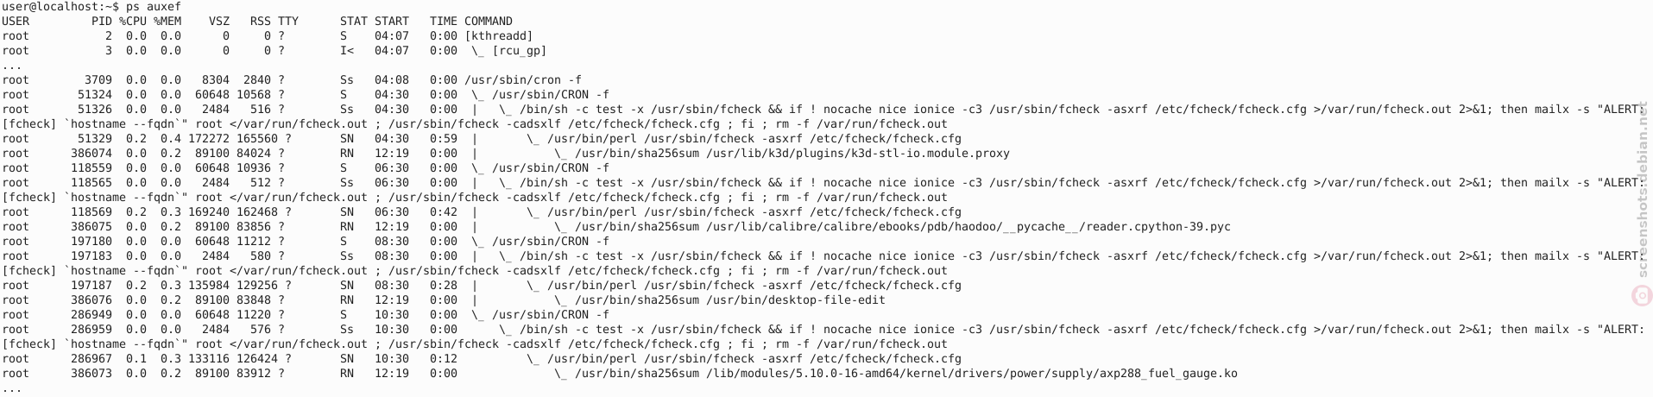The image size is (1653, 397).
Task: Click the PID column header
Action: [102, 21]
